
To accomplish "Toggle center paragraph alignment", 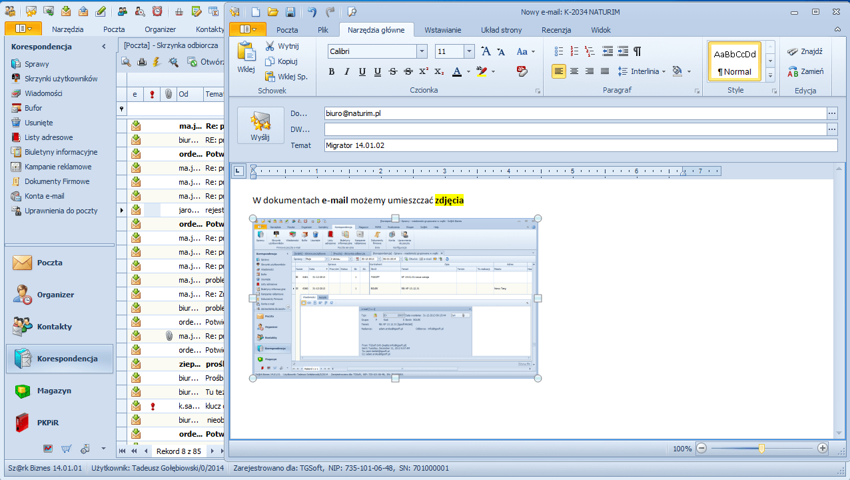I will tap(574, 71).
